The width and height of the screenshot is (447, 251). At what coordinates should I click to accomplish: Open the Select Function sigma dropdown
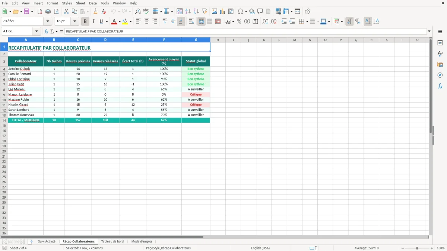56,31
